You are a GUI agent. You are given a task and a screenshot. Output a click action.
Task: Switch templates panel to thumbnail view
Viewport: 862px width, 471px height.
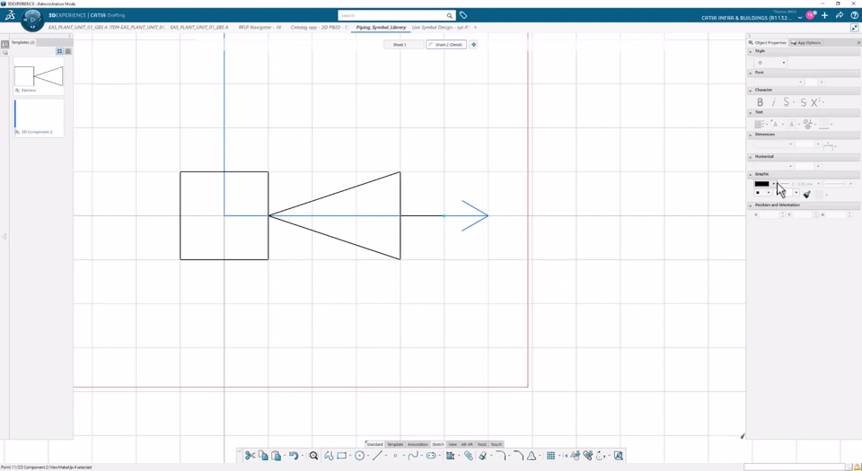point(59,51)
